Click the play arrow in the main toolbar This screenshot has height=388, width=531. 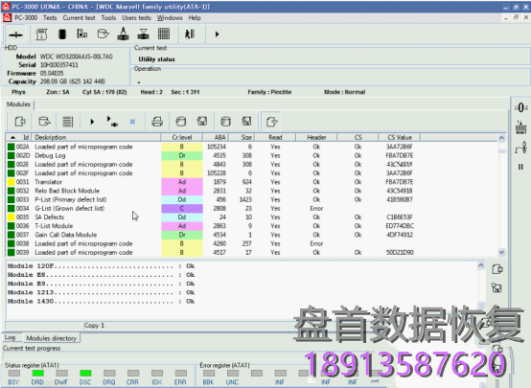(217, 34)
